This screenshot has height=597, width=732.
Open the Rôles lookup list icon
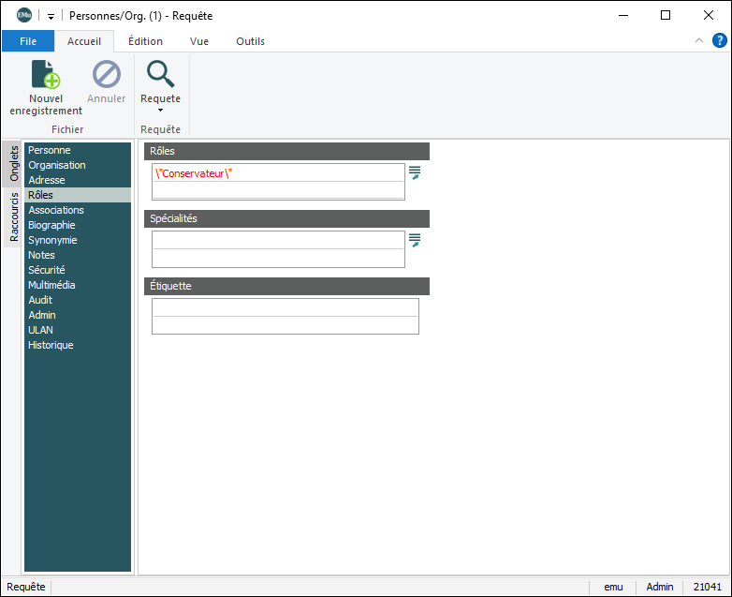415,172
